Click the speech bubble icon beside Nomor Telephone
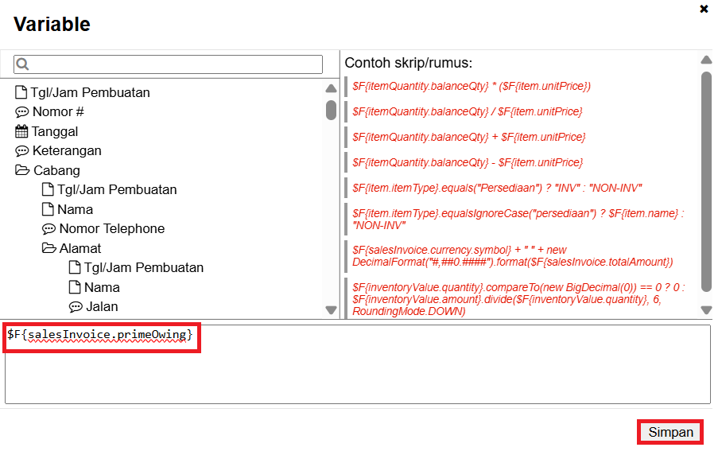The height and width of the screenshot is (459, 718). (x=49, y=229)
